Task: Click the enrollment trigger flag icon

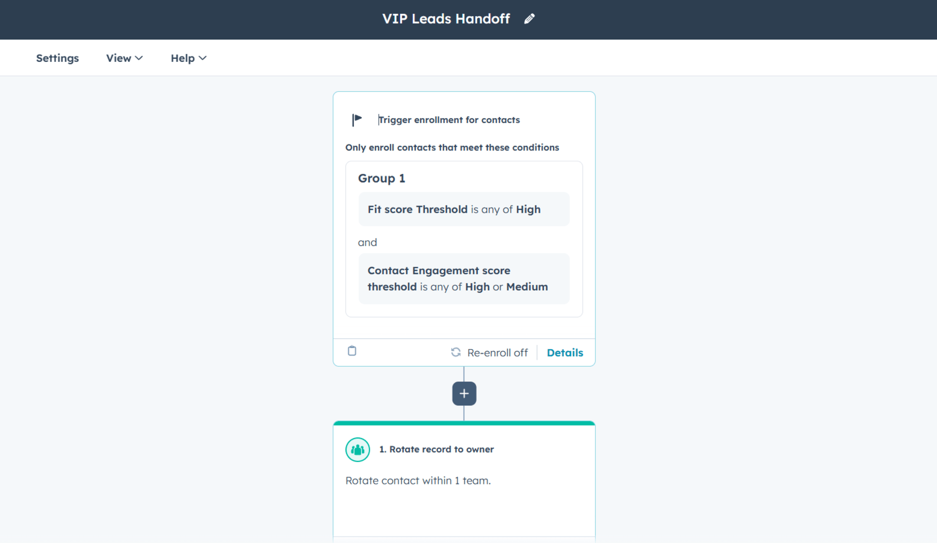Action: (357, 120)
